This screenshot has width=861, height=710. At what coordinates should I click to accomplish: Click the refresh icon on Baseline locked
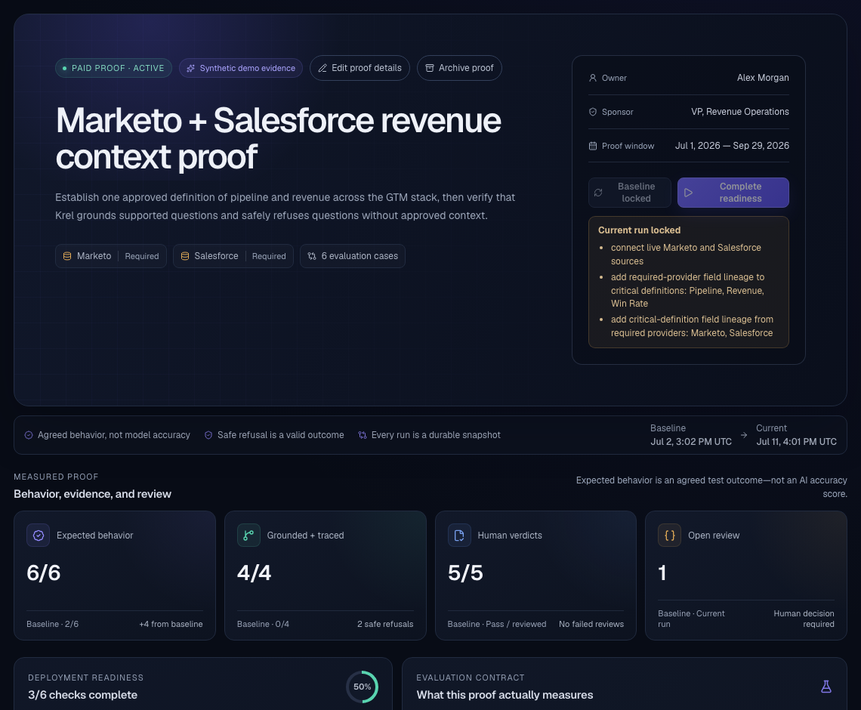pyautogui.click(x=598, y=193)
